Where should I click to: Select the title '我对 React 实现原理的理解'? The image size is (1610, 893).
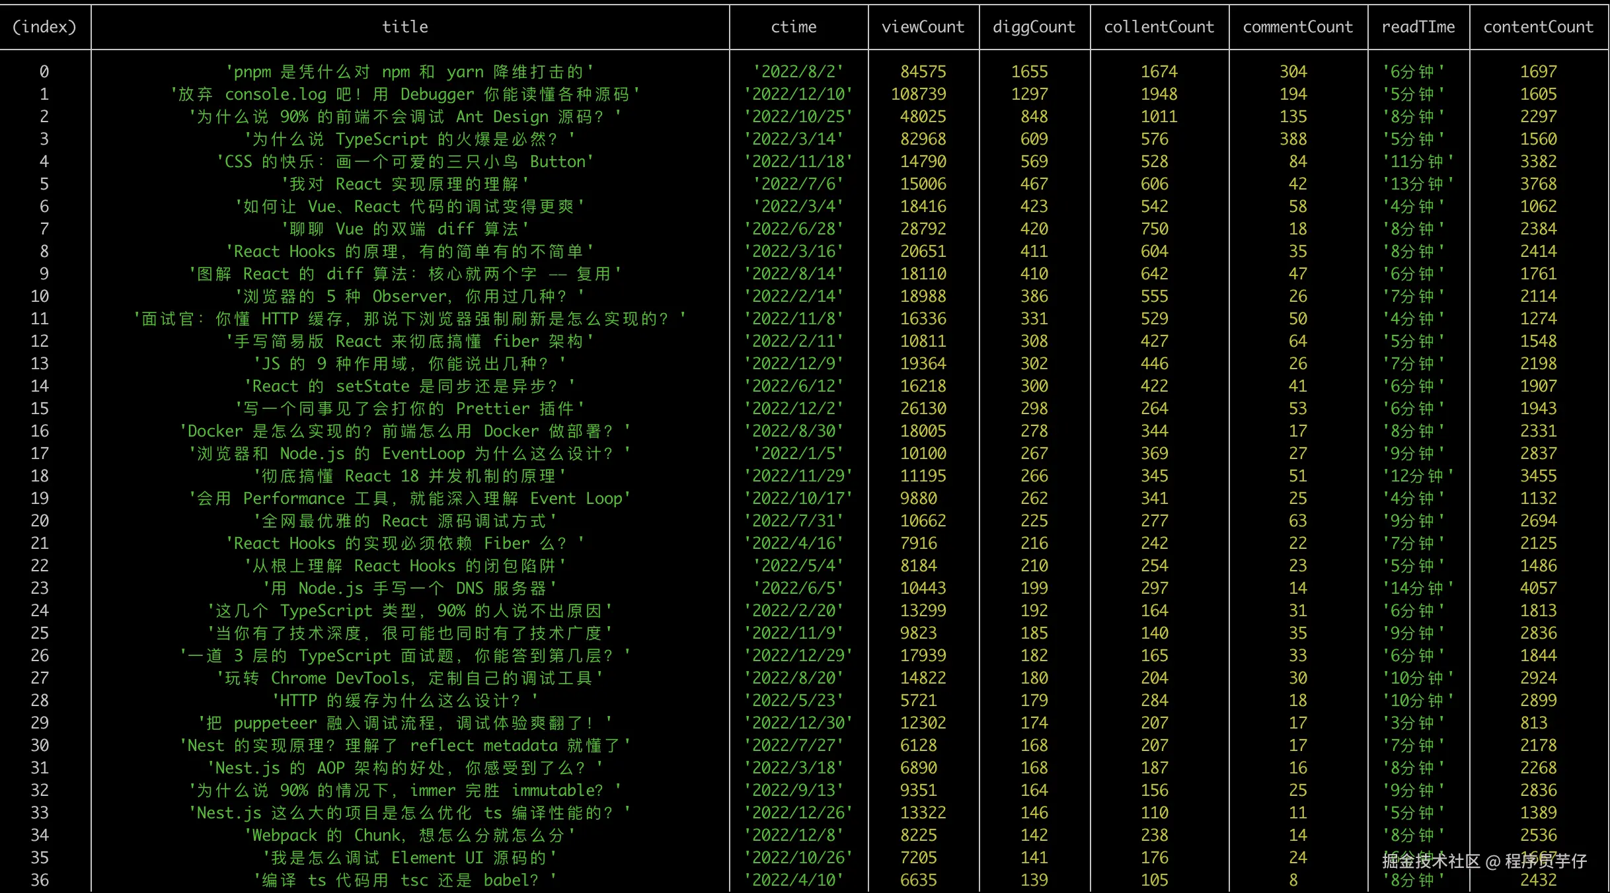405,184
